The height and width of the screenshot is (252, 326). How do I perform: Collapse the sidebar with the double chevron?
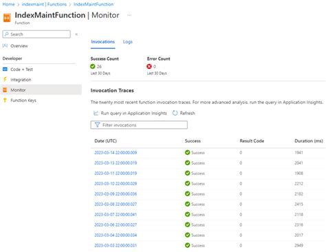tap(76, 34)
